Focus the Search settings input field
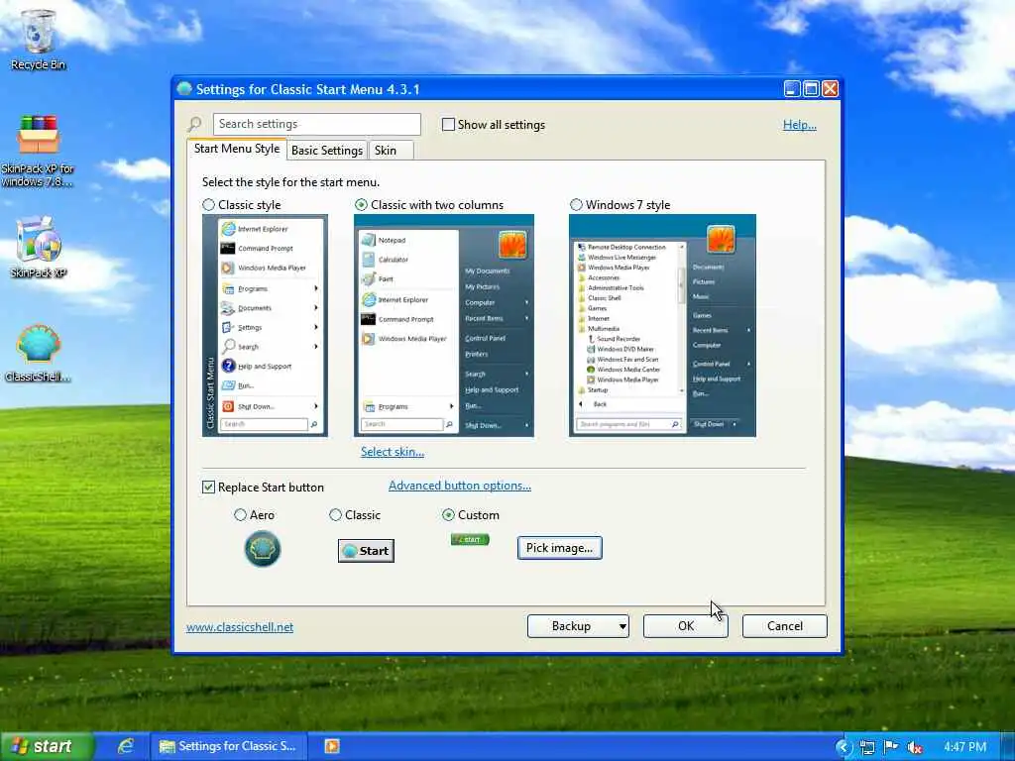 point(316,124)
